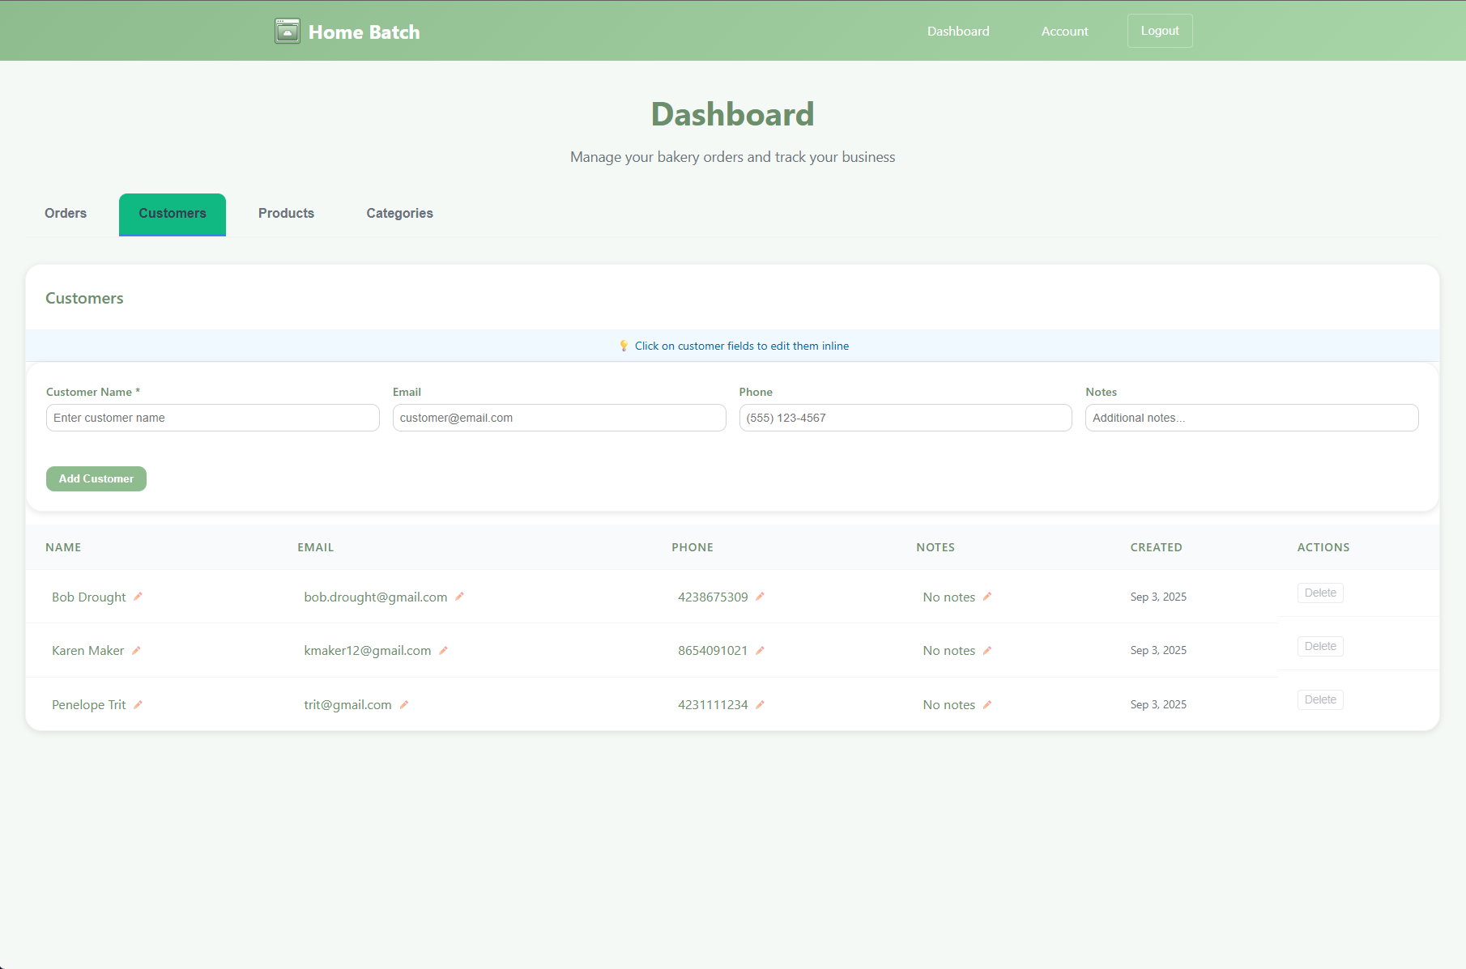Edit kmaker12@gmail.com email pencil icon
Screen dimensions: 1466x969
point(443,650)
